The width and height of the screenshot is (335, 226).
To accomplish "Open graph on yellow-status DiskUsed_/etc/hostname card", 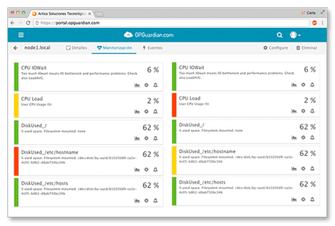I will click(294, 169).
